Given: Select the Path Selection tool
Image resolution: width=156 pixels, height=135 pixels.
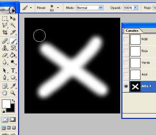Looking at the screenshot, I should click(4, 70).
